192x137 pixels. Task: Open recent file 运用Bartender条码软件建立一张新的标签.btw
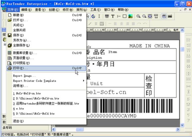click(x=47, y=104)
